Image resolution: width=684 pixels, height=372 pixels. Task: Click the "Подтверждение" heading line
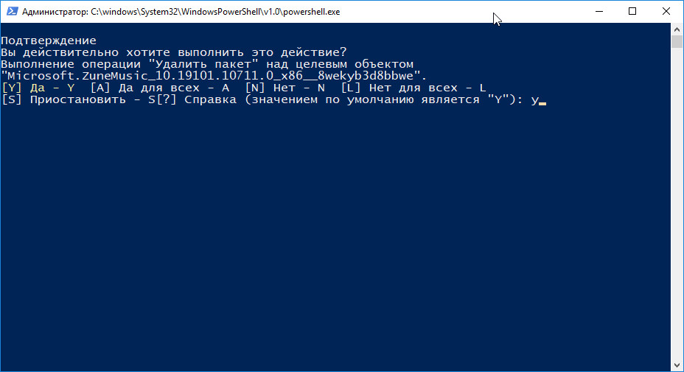click(49, 41)
